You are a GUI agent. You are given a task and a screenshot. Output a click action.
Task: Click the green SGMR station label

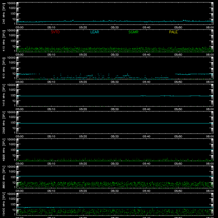pyautogui.click(x=133, y=32)
